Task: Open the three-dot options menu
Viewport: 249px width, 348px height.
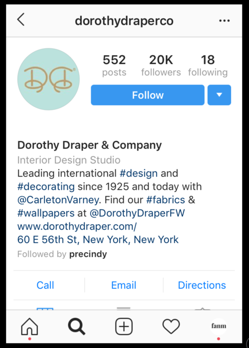Action: tap(224, 21)
